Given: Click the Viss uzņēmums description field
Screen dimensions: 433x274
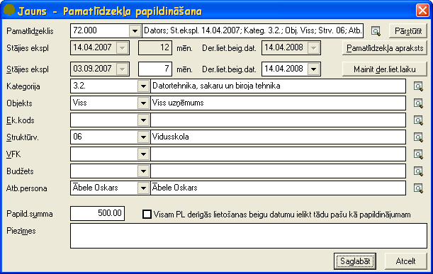Looking at the screenshot, I should [x=278, y=103].
